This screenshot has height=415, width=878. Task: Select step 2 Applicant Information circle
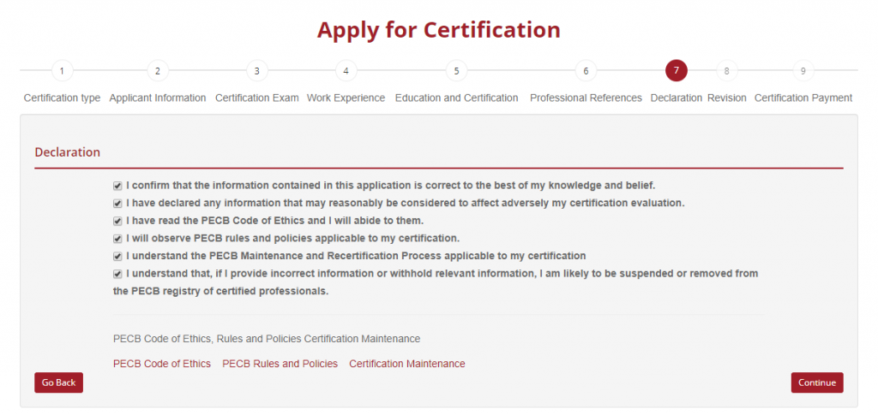click(x=157, y=71)
